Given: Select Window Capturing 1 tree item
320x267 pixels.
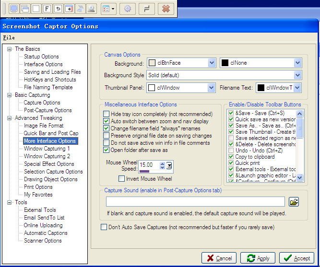Looking at the screenshot, I should point(47,149).
